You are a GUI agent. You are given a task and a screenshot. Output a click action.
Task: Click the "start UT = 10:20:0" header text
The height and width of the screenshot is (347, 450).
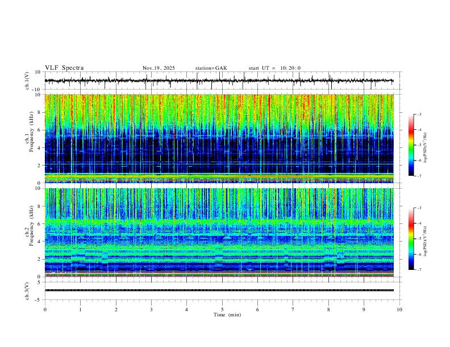pyautogui.click(x=274, y=68)
